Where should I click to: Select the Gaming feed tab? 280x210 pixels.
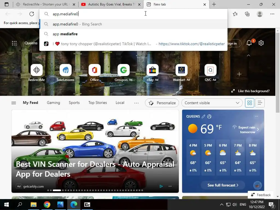tap(53, 103)
